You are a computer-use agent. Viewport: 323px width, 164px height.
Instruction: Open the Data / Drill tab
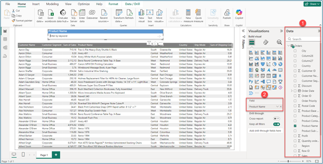[x=132, y=4]
